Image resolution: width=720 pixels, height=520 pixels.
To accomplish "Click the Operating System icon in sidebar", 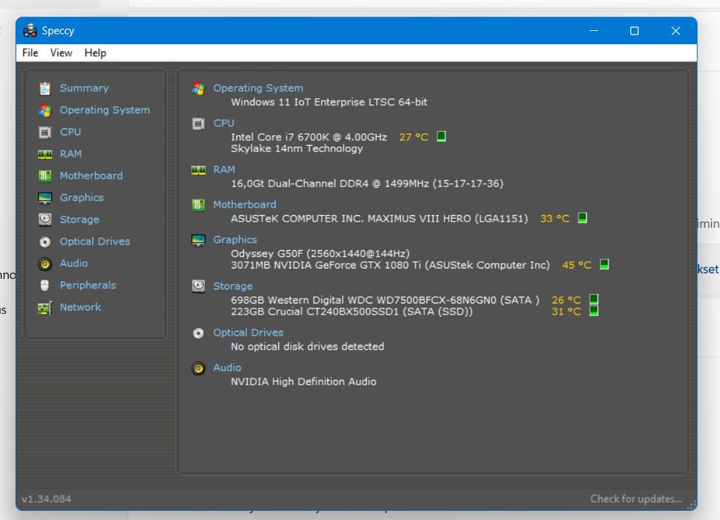I will 44,110.
